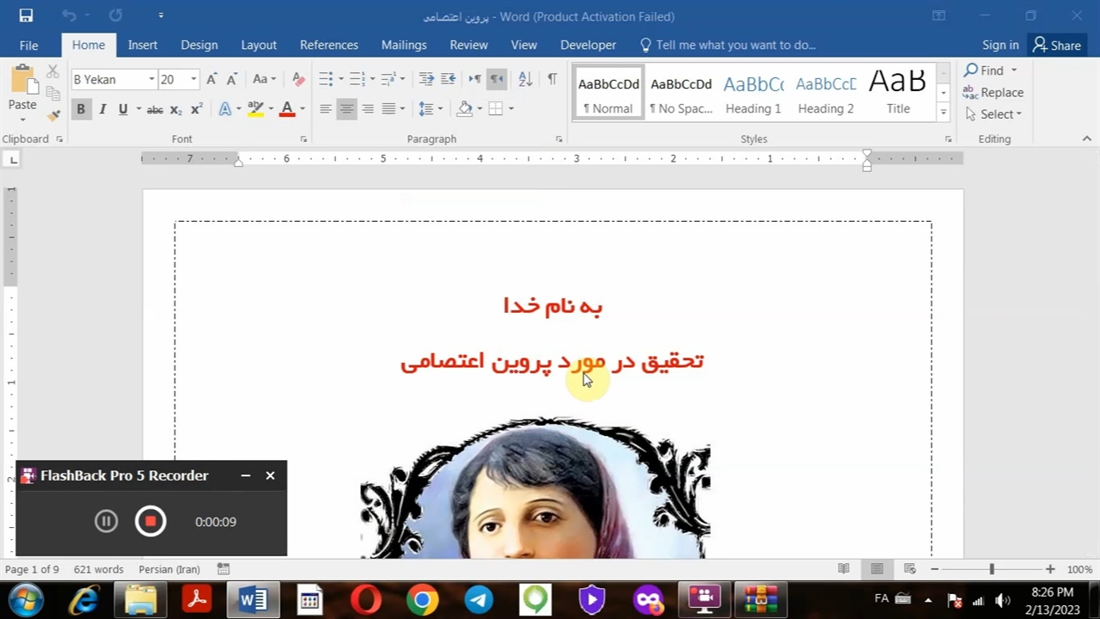Screen dimensions: 1100x619
Task: Apply the Heading 1 style
Action: 753,93
